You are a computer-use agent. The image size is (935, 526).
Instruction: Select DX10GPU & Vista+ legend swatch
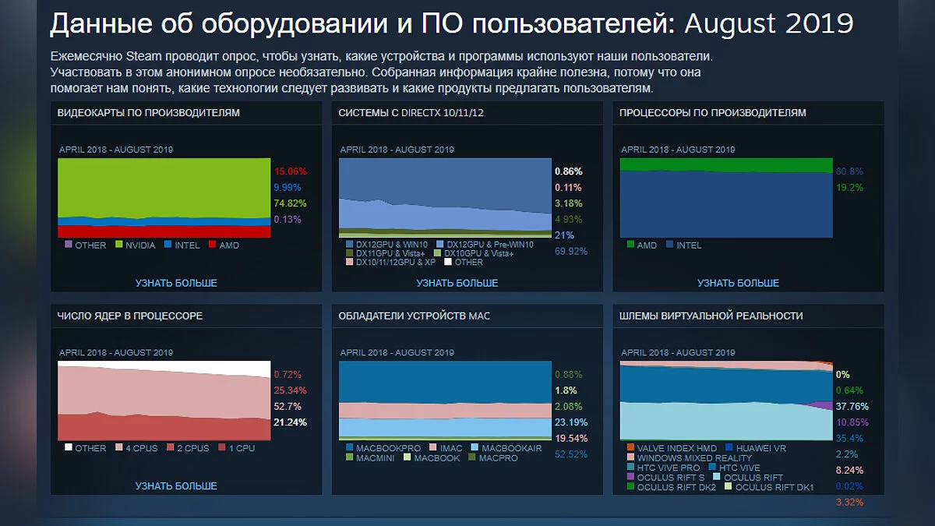tap(438, 253)
